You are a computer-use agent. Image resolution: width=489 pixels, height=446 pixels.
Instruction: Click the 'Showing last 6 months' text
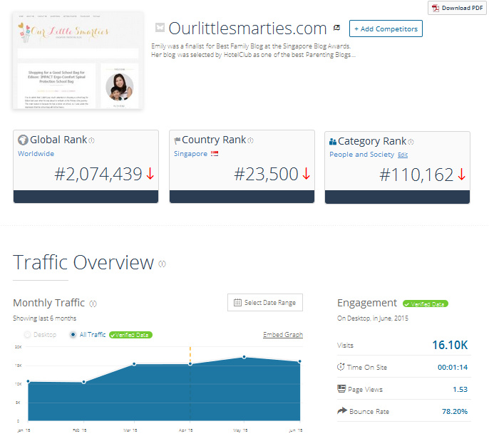45,318
